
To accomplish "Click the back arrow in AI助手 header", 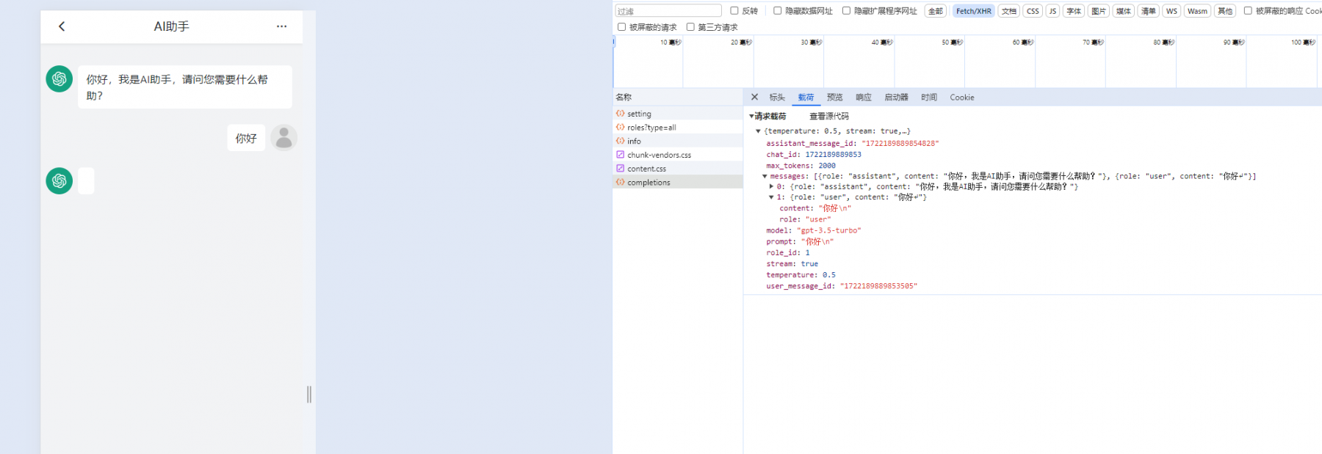I will [62, 26].
